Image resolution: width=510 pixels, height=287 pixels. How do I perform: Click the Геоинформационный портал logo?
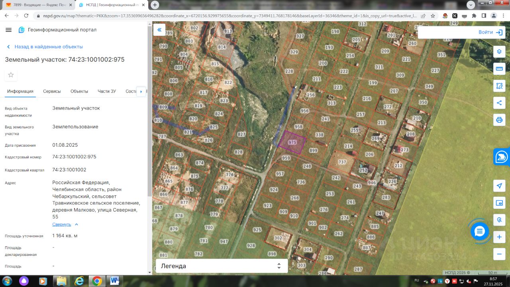pos(57,30)
